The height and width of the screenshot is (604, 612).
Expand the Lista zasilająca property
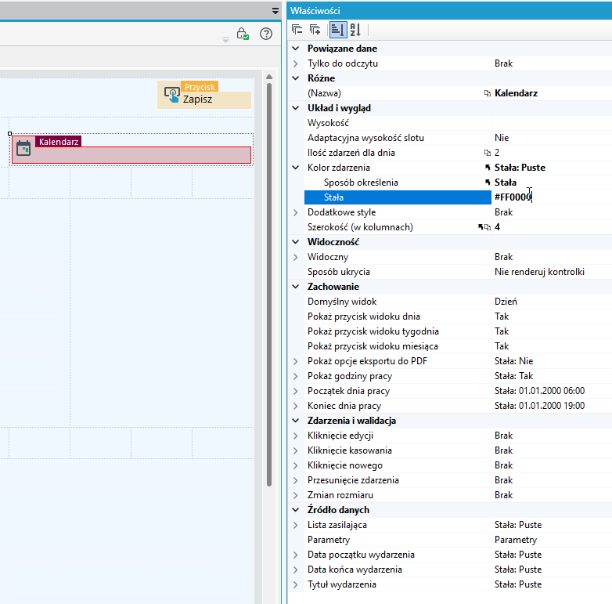pyautogui.click(x=296, y=525)
